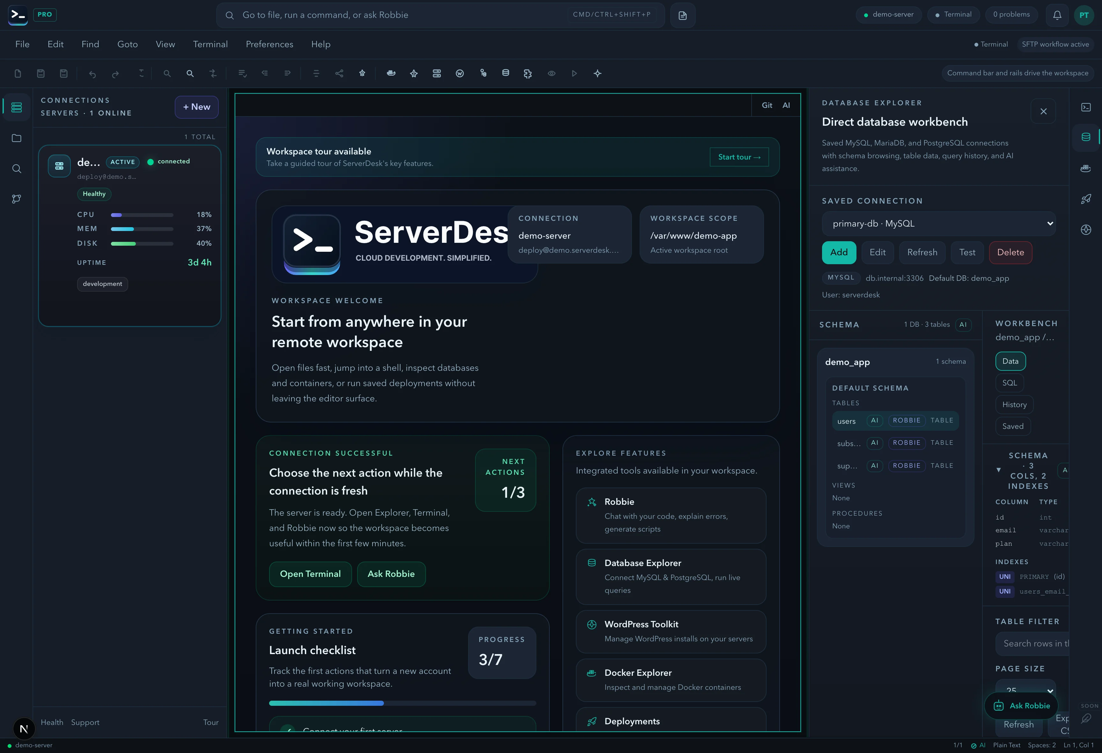Click the indent lines toolbar icon
1102x753 pixels.
[x=287, y=73]
